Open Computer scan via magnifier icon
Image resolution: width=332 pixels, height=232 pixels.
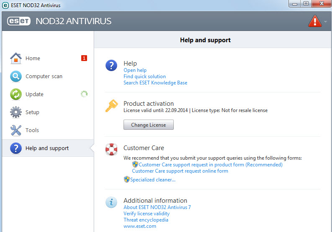pos(15,76)
